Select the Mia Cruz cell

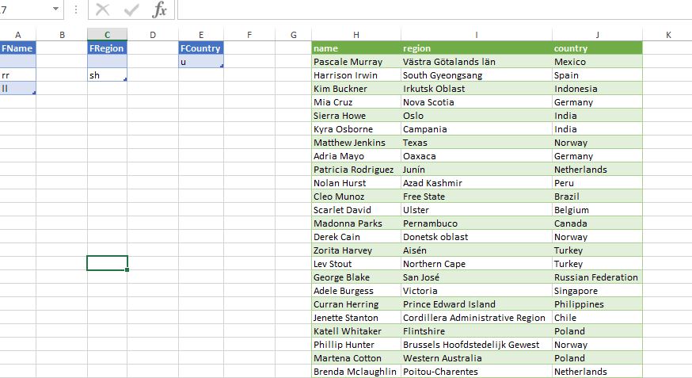tap(356, 102)
